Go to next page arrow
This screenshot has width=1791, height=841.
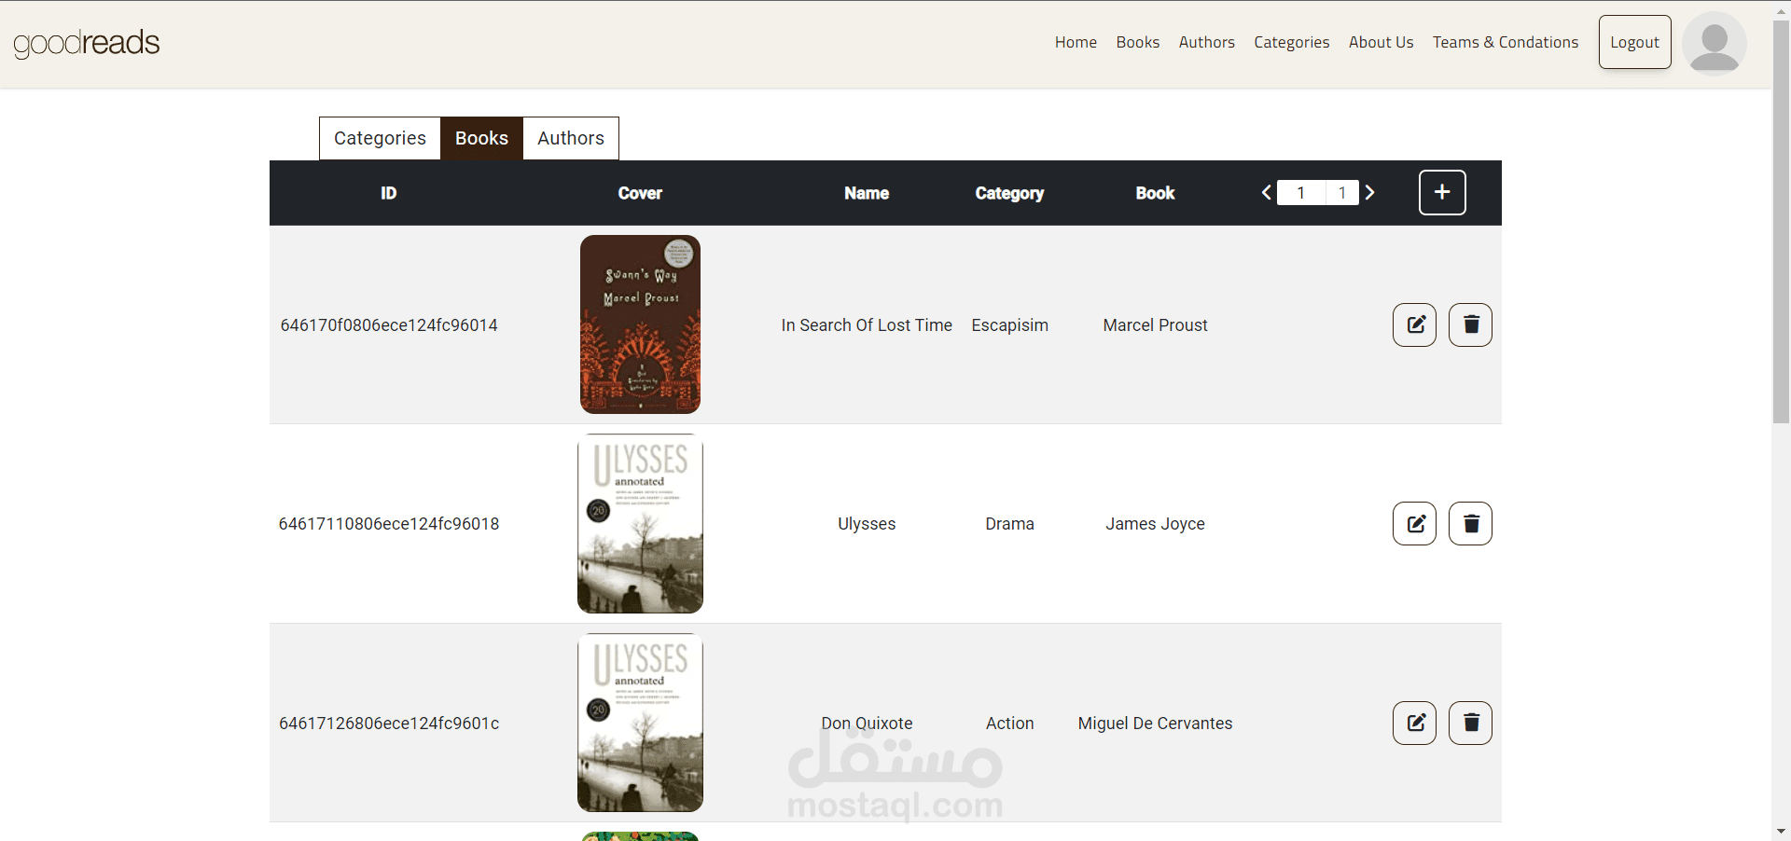point(1369,192)
